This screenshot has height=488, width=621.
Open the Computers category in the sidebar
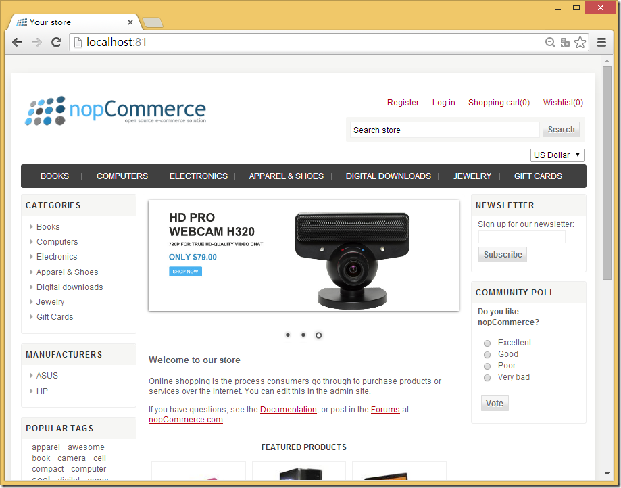pyautogui.click(x=57, y=242)
